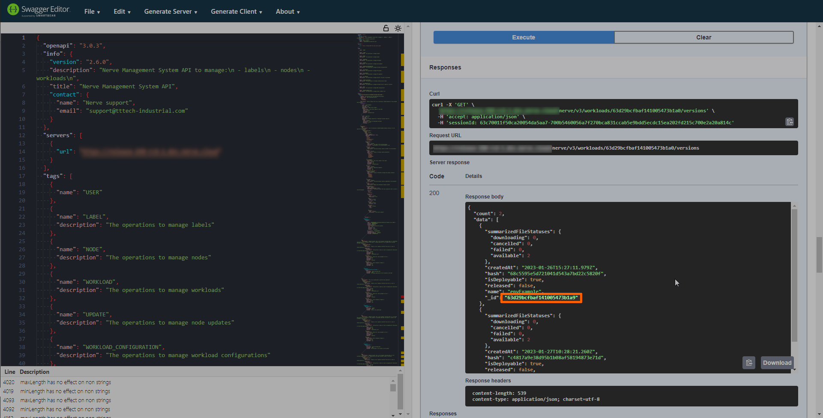Open the File menu
This screenshot has width=823, height=418.
click(92, 12)
